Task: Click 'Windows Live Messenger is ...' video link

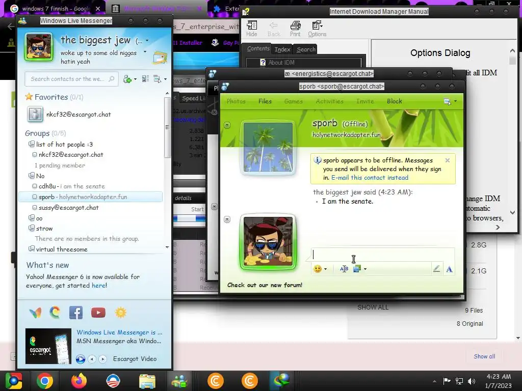Action: [119, 332]
